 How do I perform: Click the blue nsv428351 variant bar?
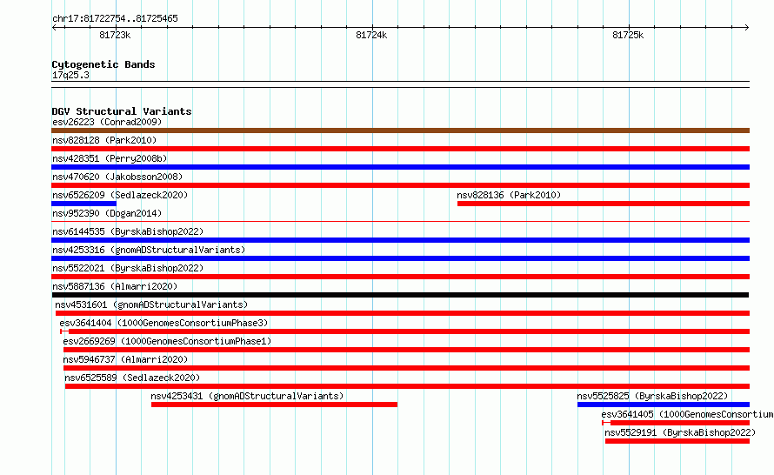pyautogui.click(x=400, y=167)
